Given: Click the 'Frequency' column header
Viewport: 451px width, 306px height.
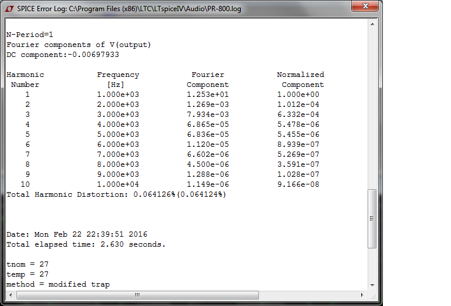Looking at the screenshot, I should [118, 75].
